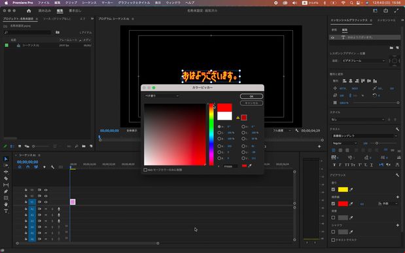Click the add marker icon in timeline
This screenshot has height=253, width=405.
(x=44, y=167)
